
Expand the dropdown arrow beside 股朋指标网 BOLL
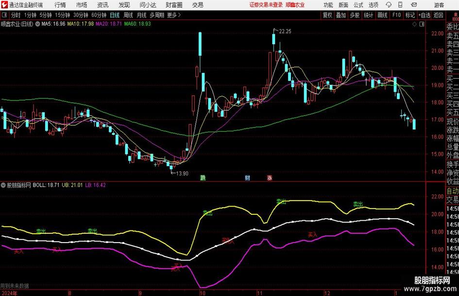click(x=3, y=185)
